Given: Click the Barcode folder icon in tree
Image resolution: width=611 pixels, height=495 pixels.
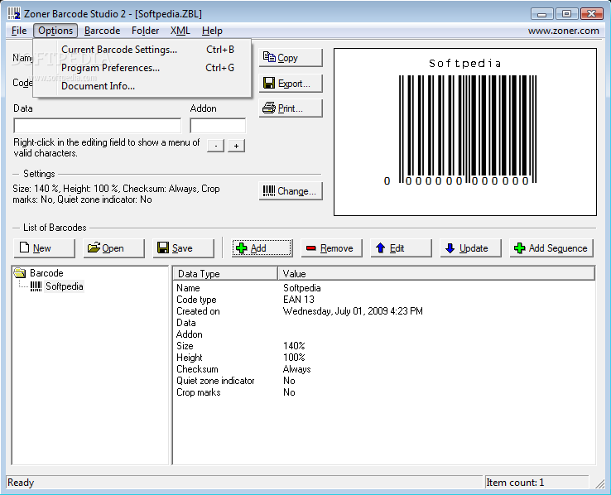Looking at the screenshot, I should [x=20, y=273].
